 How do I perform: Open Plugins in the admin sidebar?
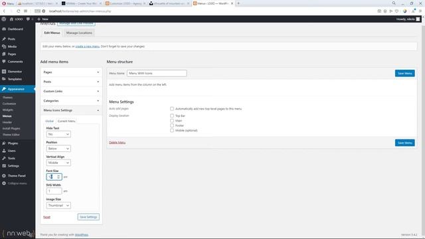[x=13, y=143]
